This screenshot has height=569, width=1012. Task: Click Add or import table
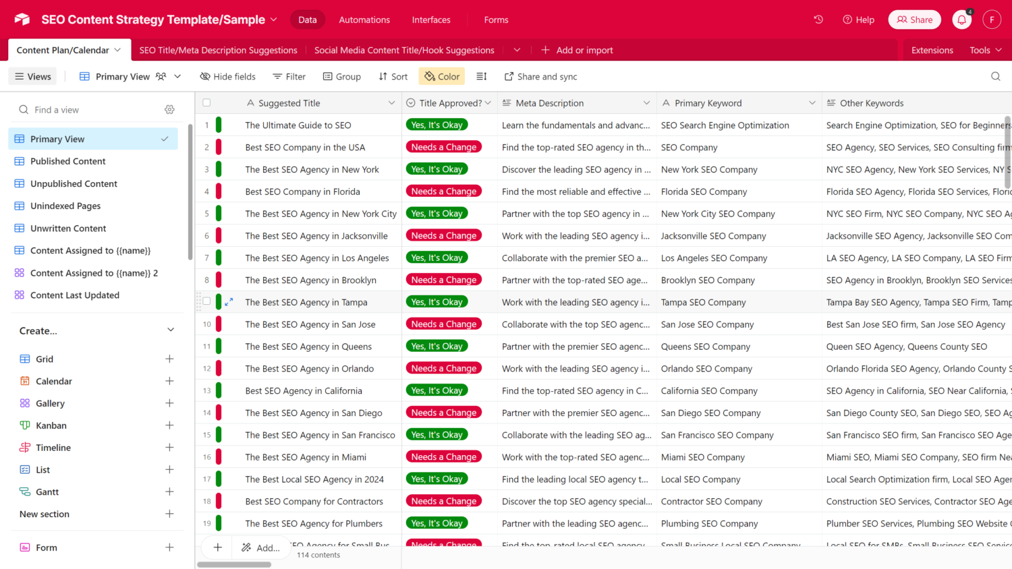click(578, 50)
